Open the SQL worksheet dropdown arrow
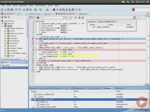 click(50, 10)
